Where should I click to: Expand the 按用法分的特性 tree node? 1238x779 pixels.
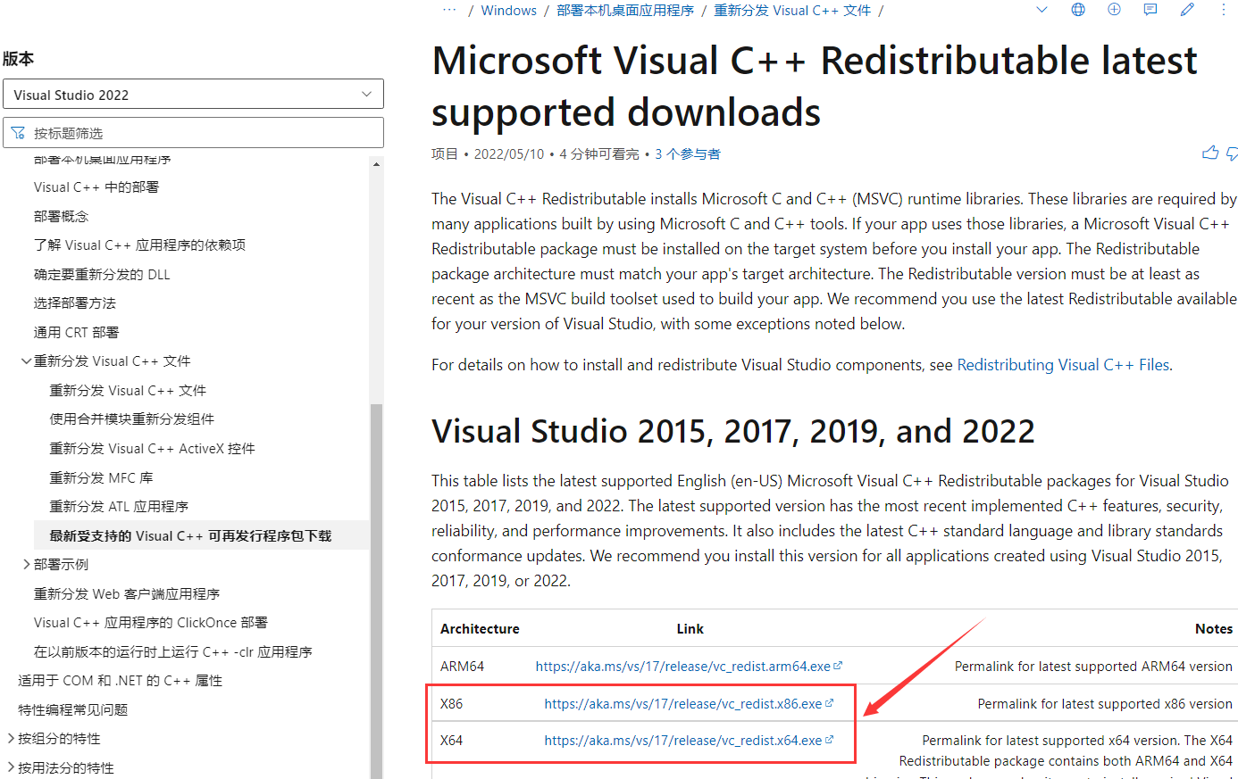pyautogui.click(x=11, y=767)
